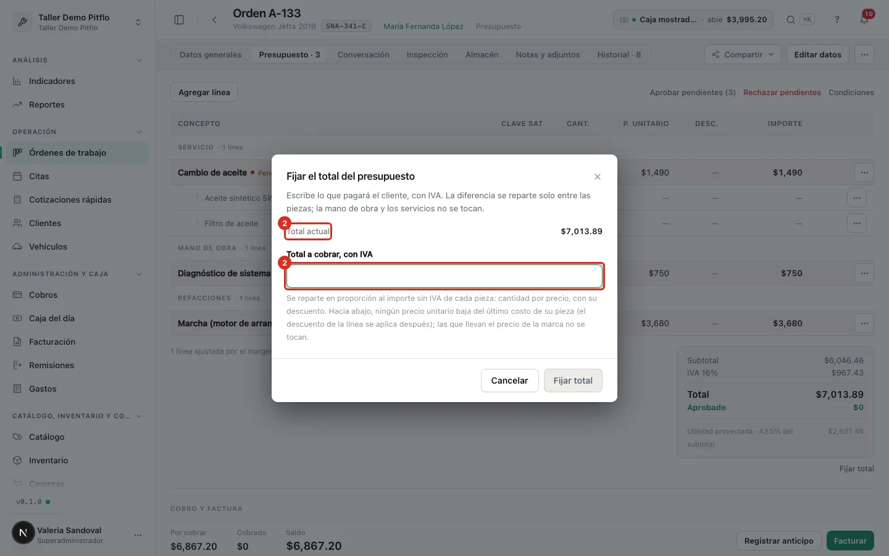
Task: Open the help question mark icon
Action: pos(837,20)
